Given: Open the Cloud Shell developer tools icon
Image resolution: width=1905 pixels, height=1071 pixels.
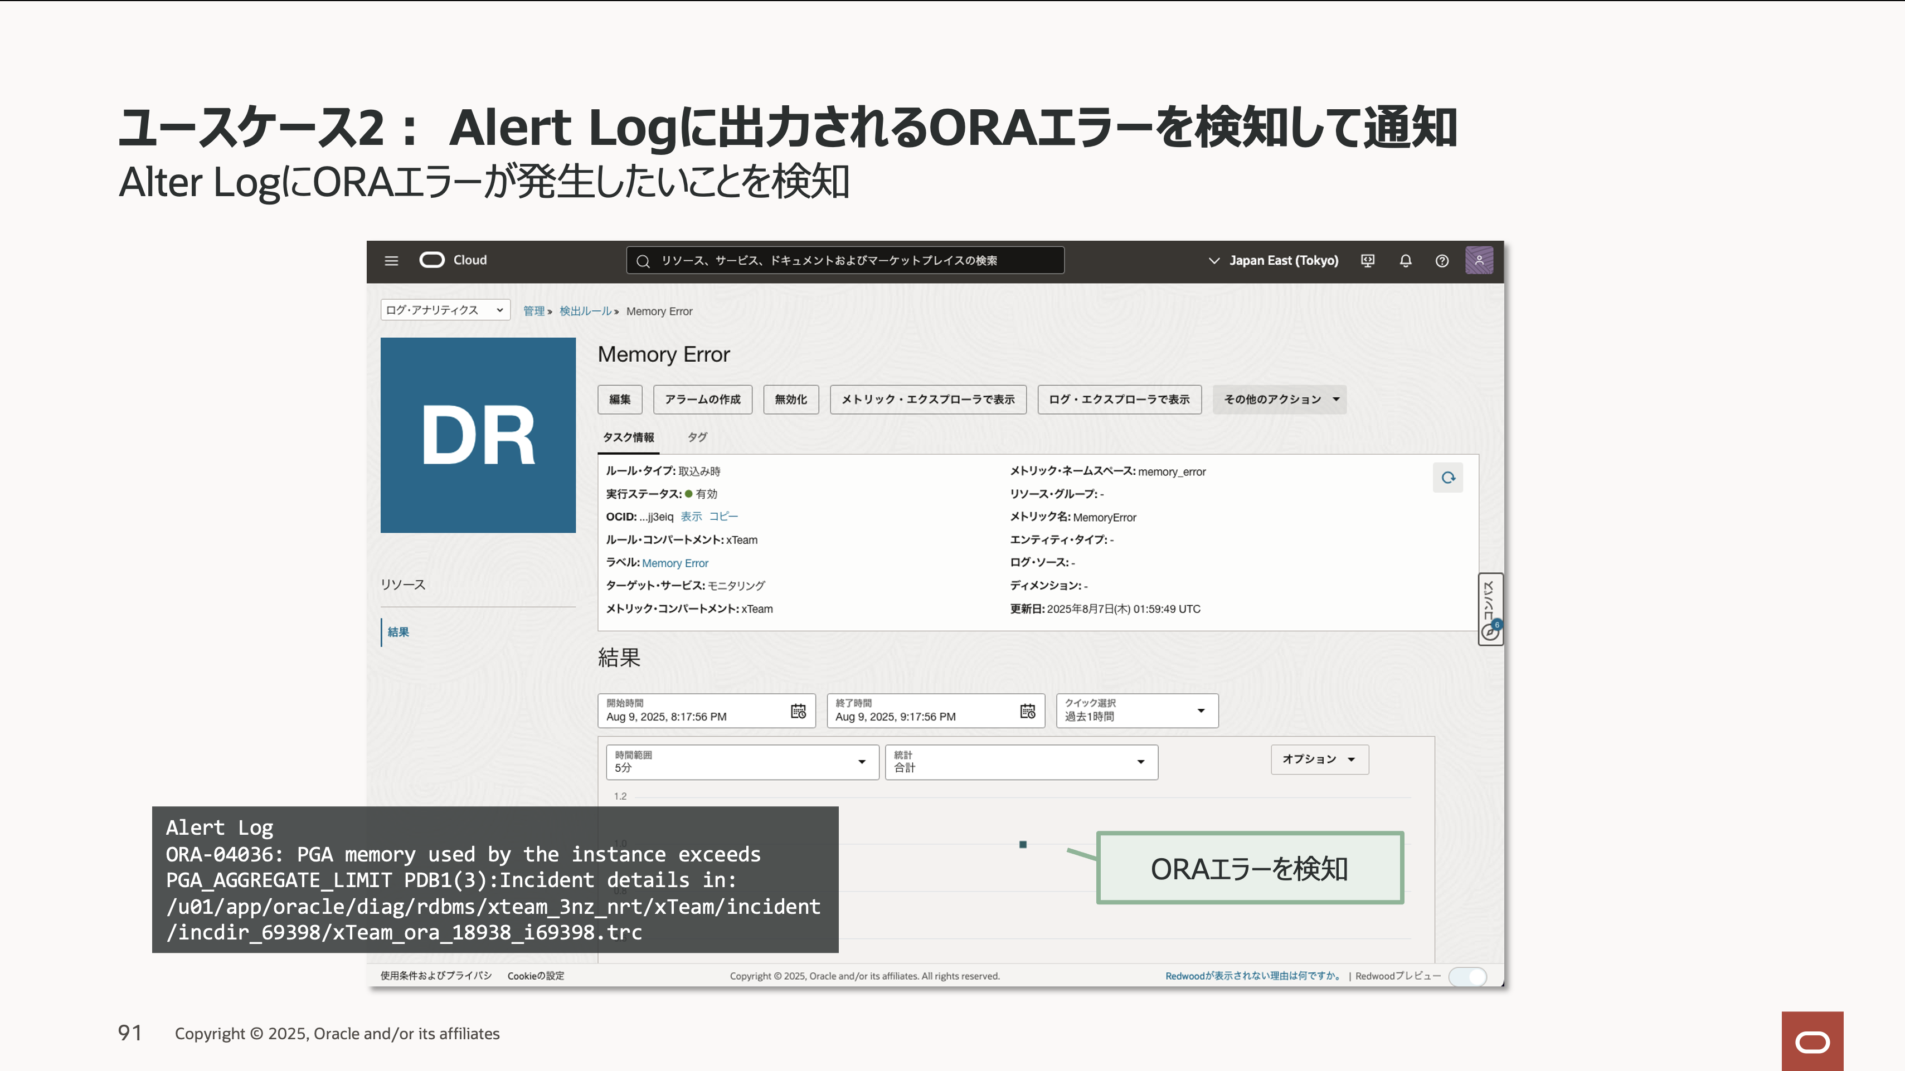Looking at the screenshot, I should 1367,260.
